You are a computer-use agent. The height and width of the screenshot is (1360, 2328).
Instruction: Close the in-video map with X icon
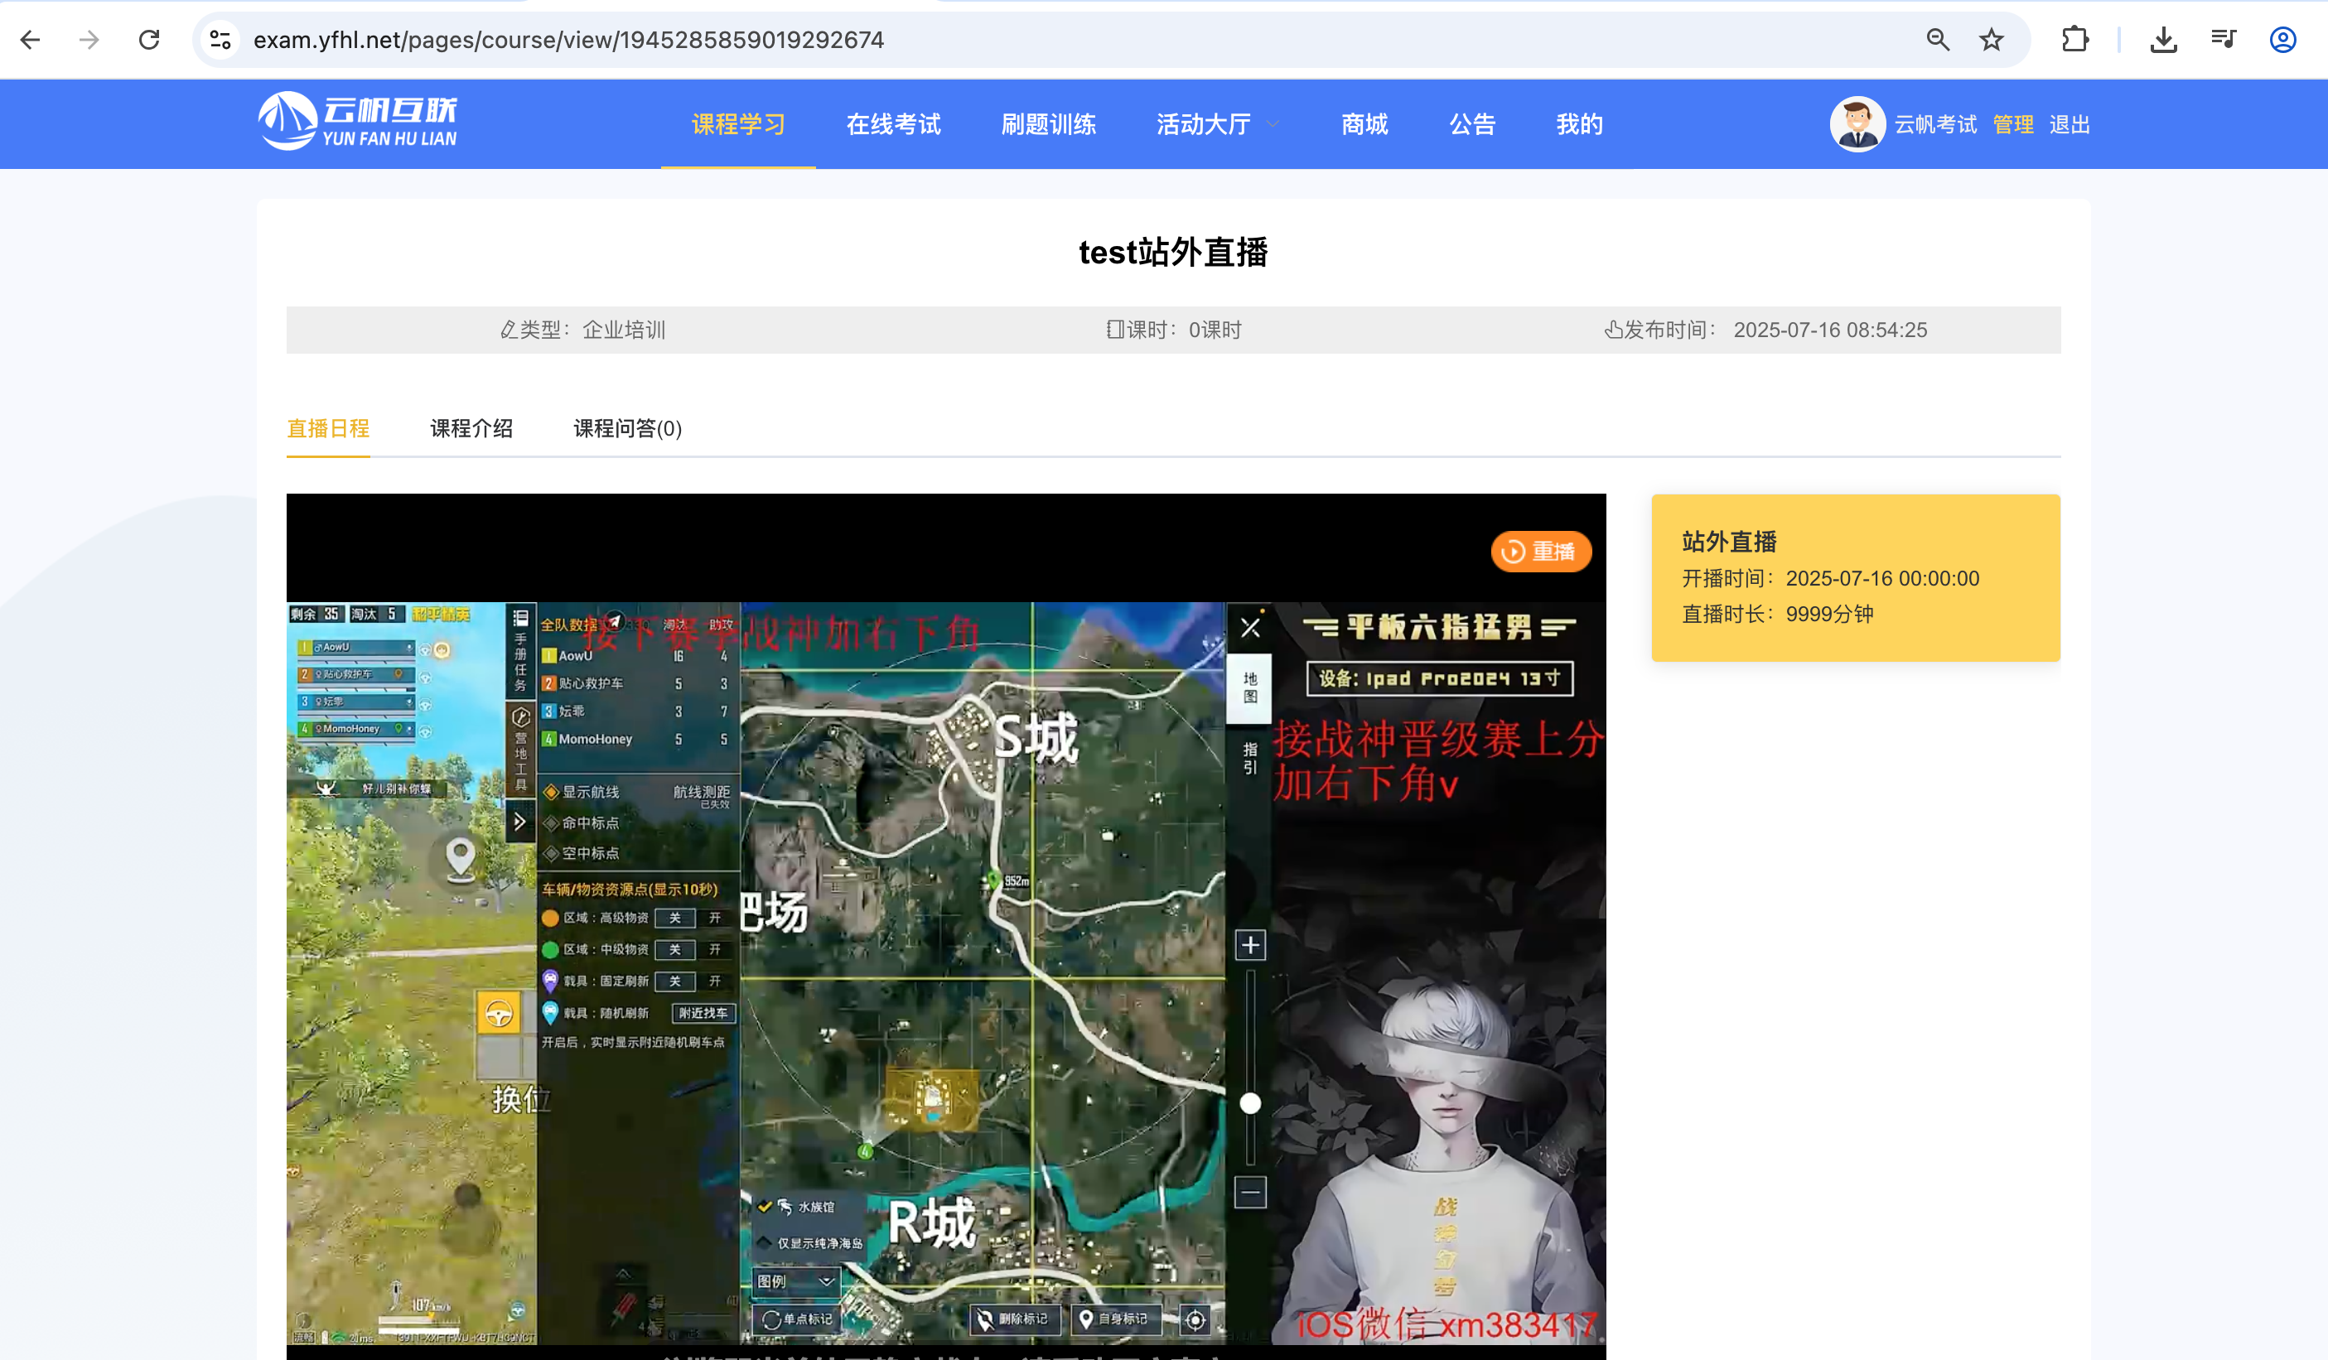1250,628
